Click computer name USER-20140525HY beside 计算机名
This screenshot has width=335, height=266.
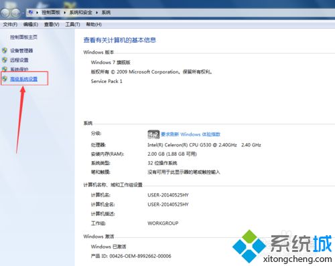point(168,195)
